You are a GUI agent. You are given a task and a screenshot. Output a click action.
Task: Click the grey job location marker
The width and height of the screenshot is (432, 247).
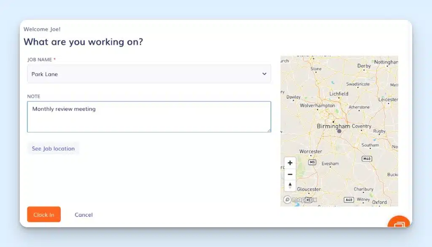click(339, 131)
